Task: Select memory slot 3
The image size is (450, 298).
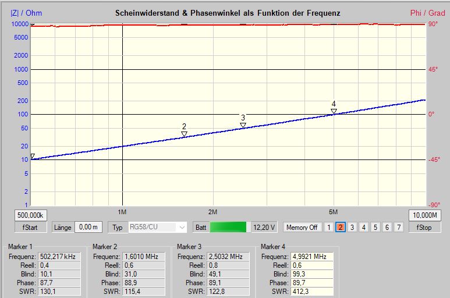Action: (352, 228)
